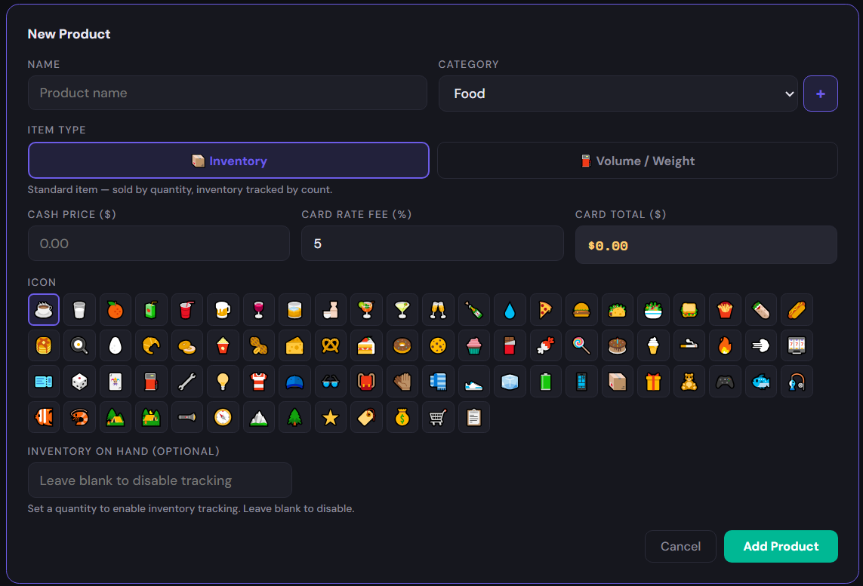Pick the teddy bear icon

[x=689, y=382]
